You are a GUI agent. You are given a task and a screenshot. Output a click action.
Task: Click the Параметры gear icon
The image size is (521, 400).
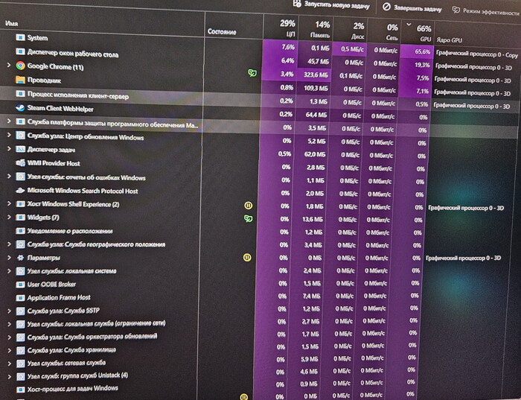tap(20, 258)
